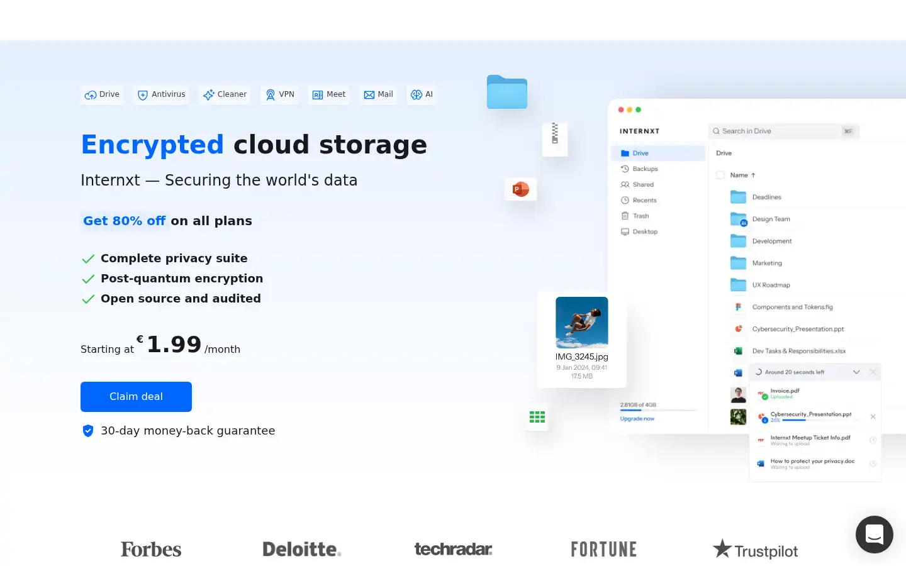The image size is (906, 566).
Task: Click the INTERNXT logo in app window
Action: 639,131
